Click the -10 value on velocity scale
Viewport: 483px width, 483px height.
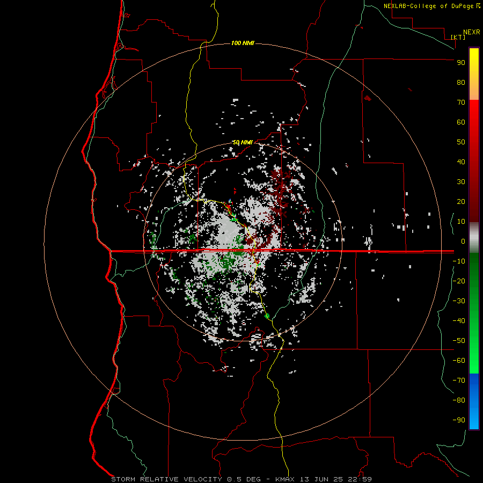click(459, 261)
